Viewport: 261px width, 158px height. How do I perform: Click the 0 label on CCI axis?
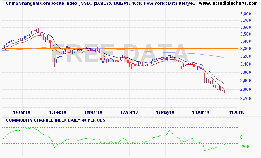click(x=241, y=137)
